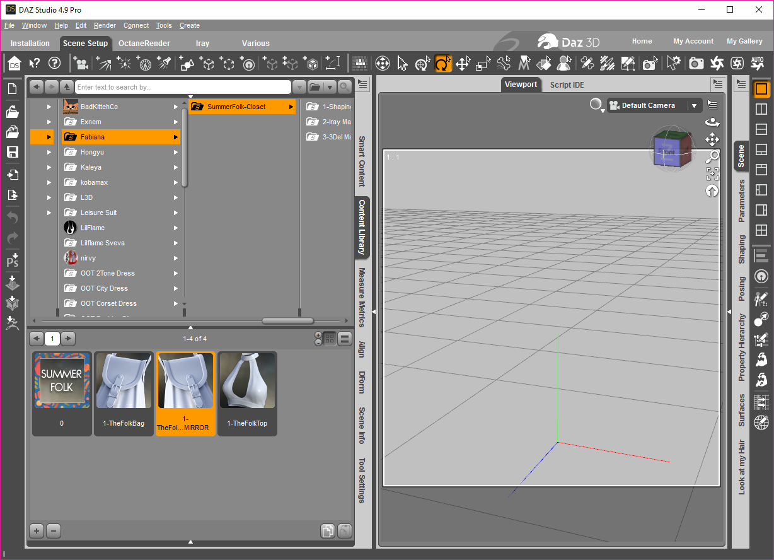The width and height of the screenshot is (774, 560).
Task: Select the 1-TheFolkTop thumbnail
Action: 247,394
